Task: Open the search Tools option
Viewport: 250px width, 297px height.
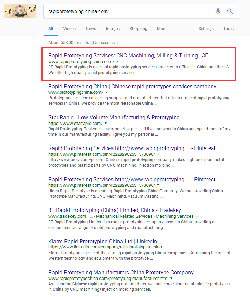Action: pos(228,29)
